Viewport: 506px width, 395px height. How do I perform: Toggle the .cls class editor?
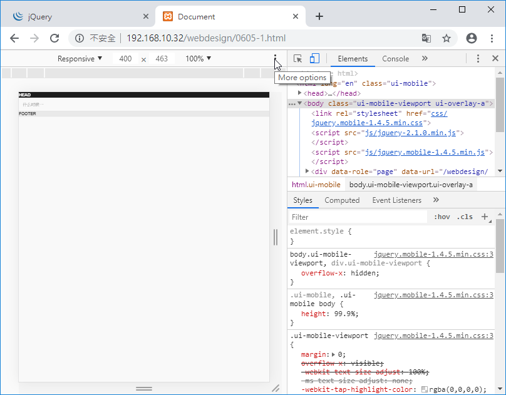pyautogui.click(x=465, y=217)
